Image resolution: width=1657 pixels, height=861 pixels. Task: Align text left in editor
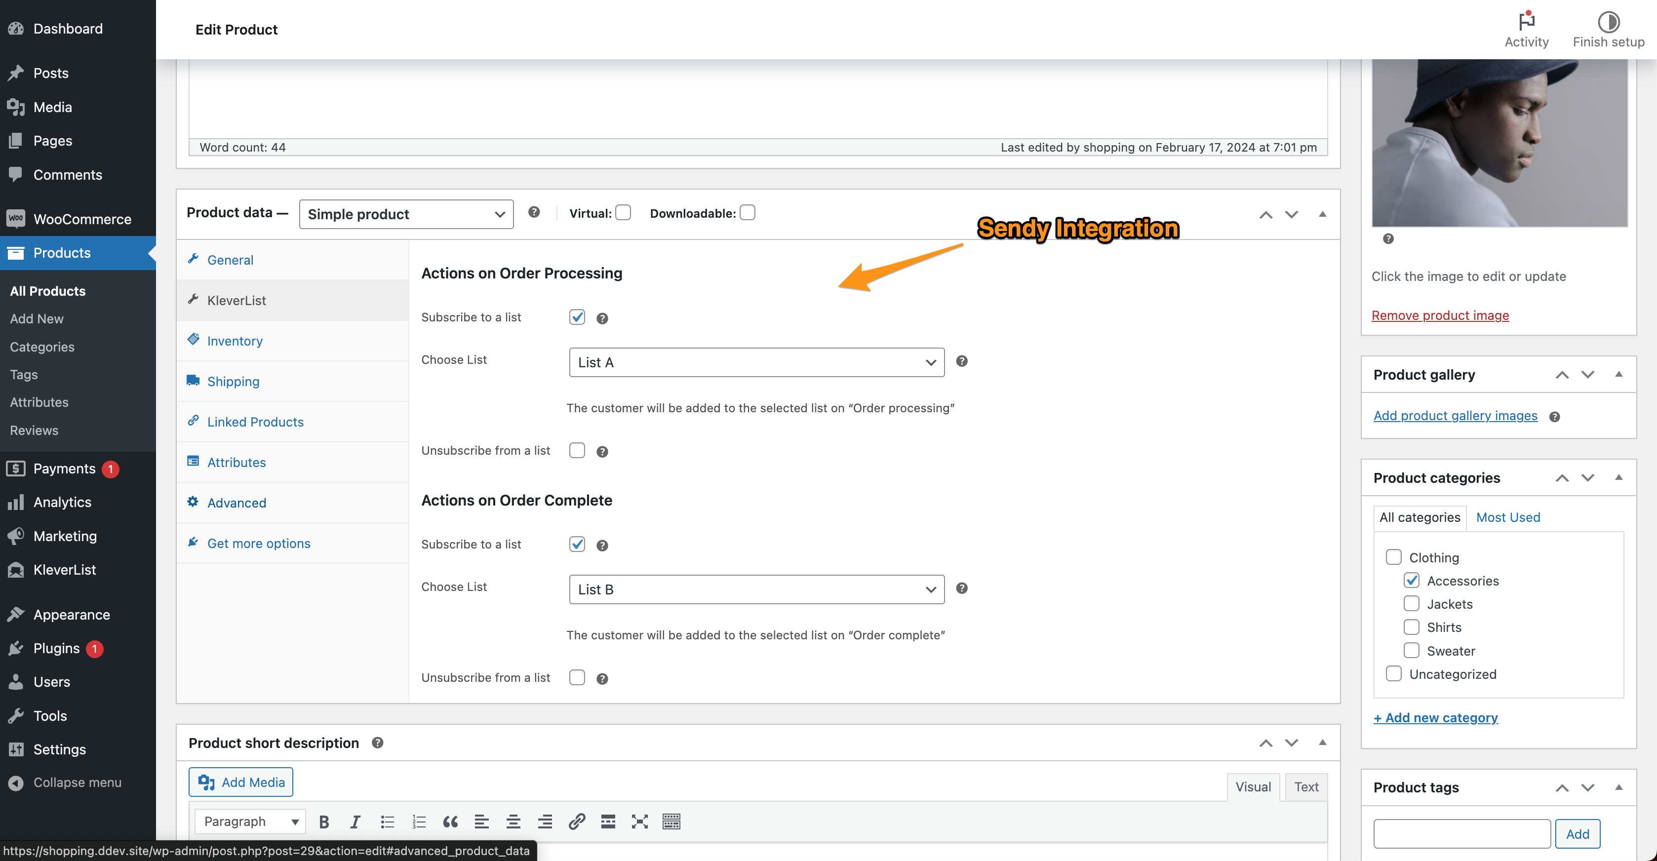[x=482, y=821]
